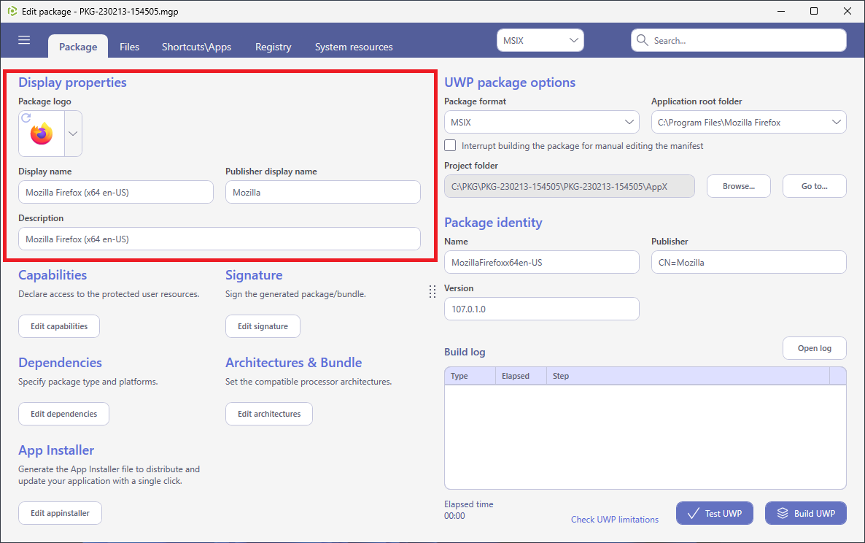Click the Display name field
Image resolution: width=865 pixels, height=543 pixels.
point(116,192)
